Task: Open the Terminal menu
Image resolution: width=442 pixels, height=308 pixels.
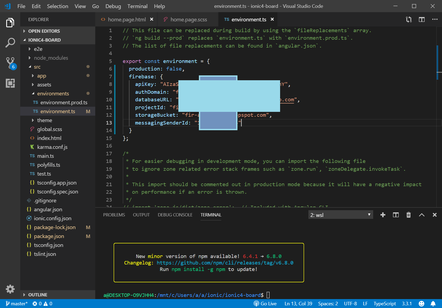Action: (137, 6)
